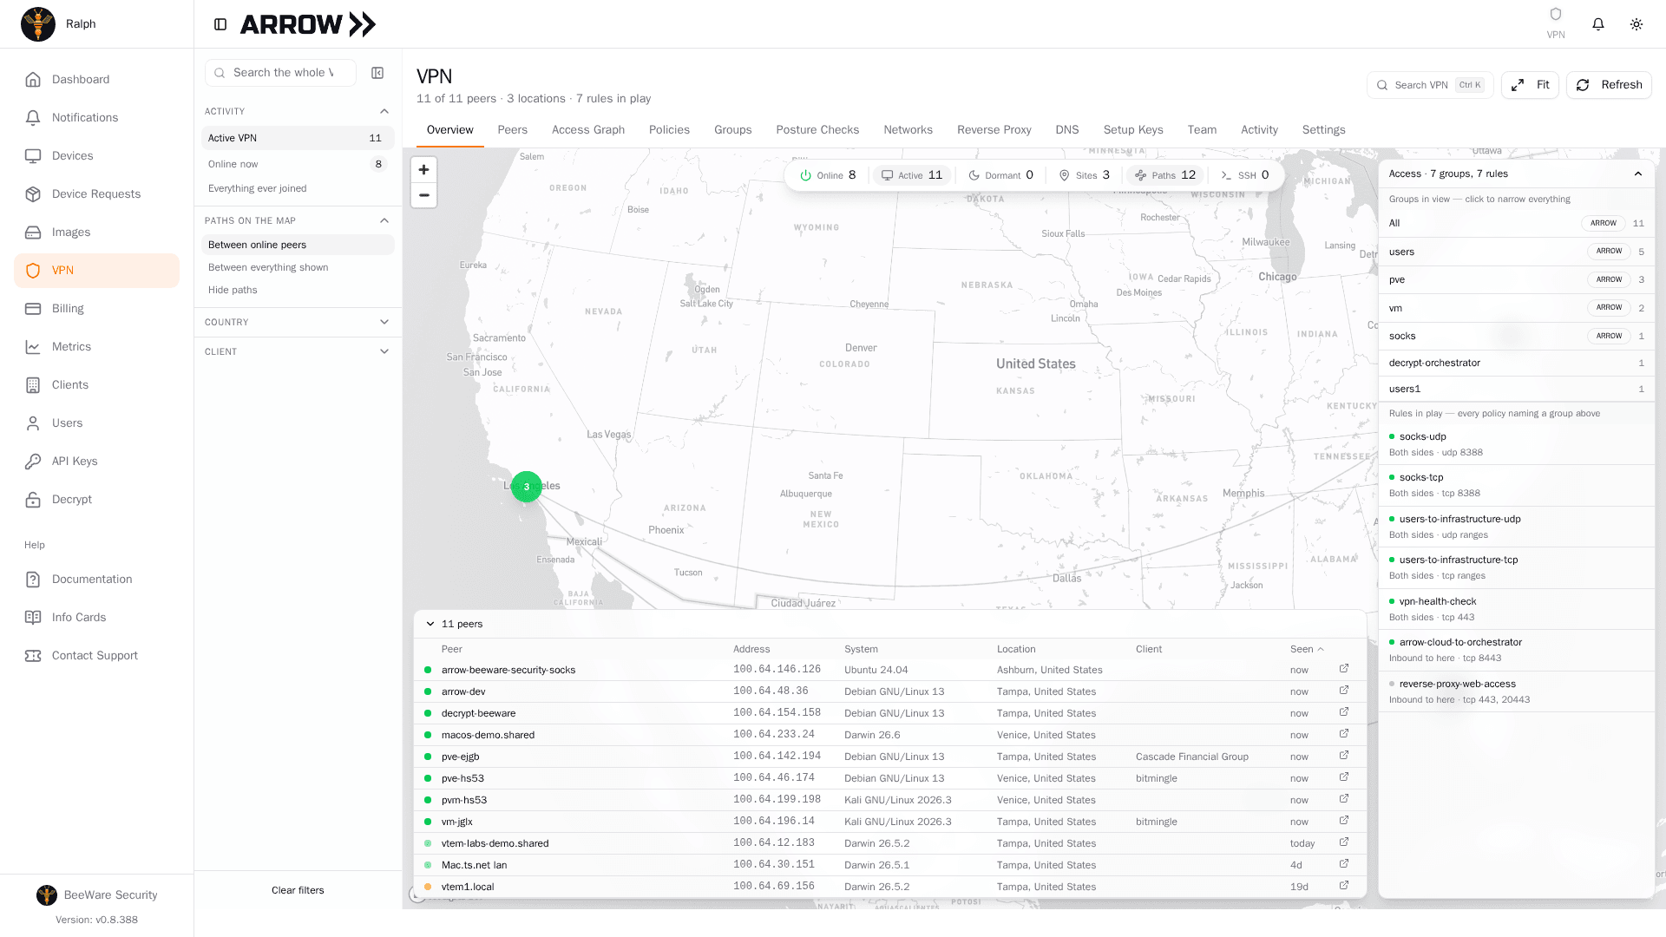Narrow view to the users group
1666x937 pixels.
pyautogui.click(x=1515, y=252)
